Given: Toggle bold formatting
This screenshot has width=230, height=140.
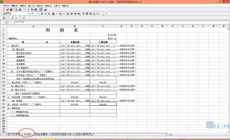Looking at the screenshot, I should (42, 14).
